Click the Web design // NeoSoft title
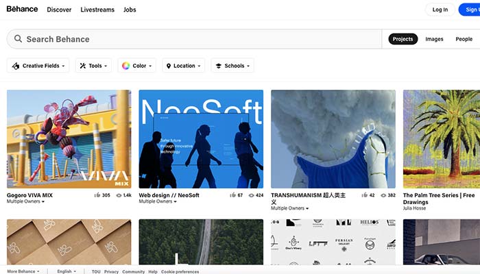 pyautogui.click(x=169, y=195)
